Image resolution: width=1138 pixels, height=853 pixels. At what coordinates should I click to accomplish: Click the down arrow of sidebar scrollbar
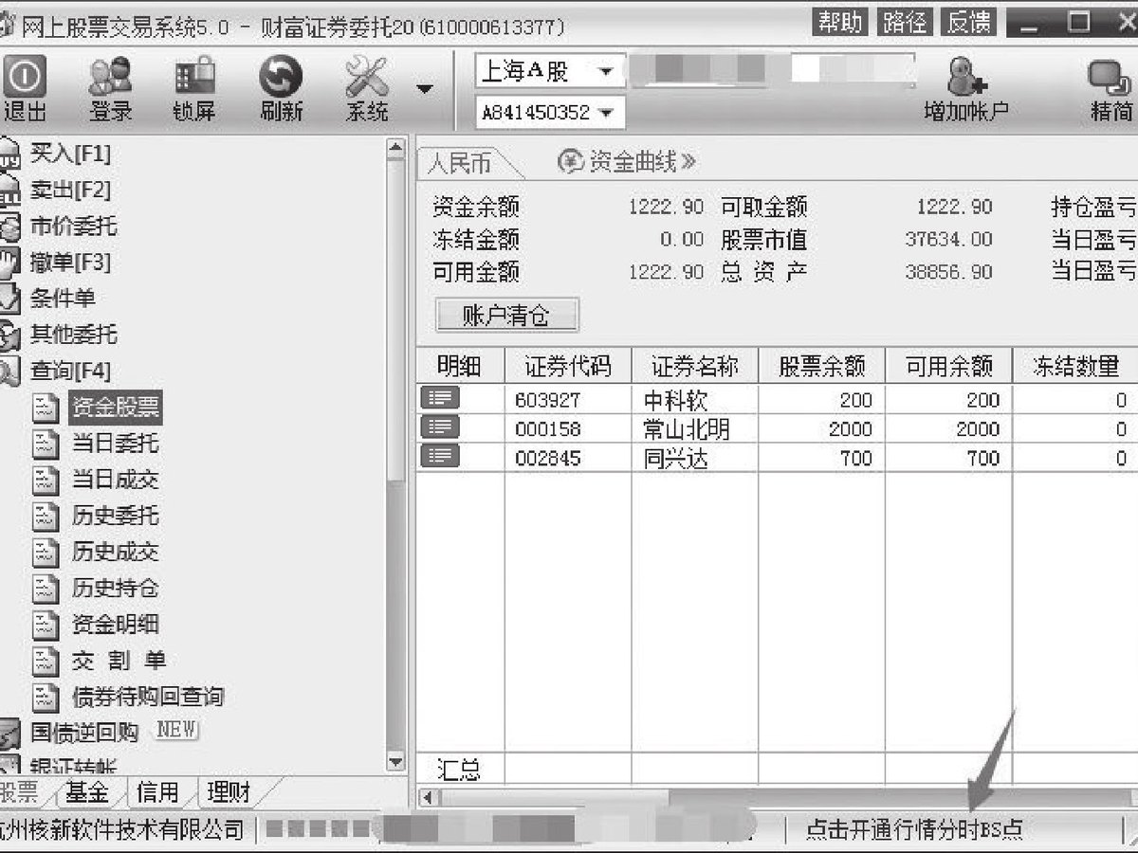tap(396, 762)
